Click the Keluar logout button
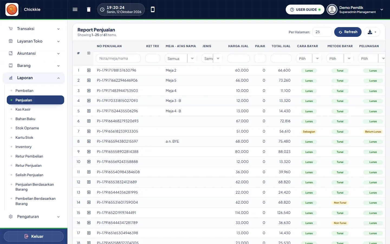The height and width of the screenshot is (244, 390). 34,236
